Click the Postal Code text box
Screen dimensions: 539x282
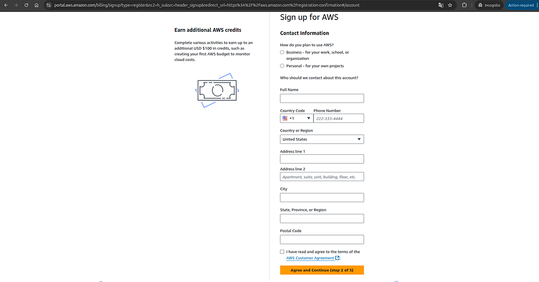tap(322, 239)
